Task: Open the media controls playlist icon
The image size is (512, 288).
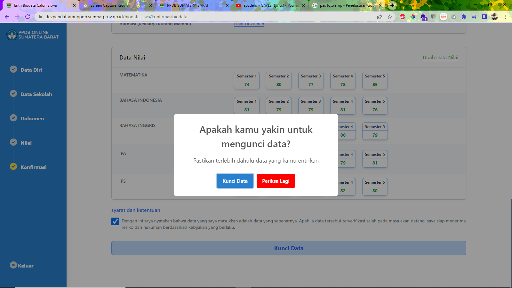Action: click(474, 17)
